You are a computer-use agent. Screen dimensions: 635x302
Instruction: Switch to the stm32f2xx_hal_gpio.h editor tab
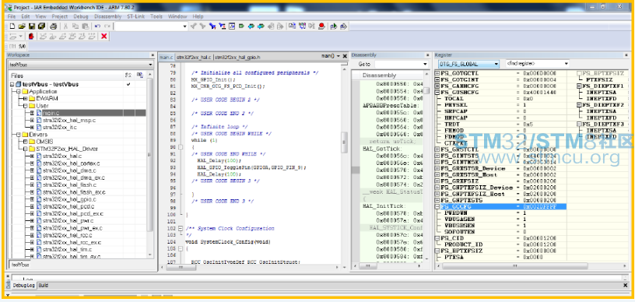tap(237, 57)
